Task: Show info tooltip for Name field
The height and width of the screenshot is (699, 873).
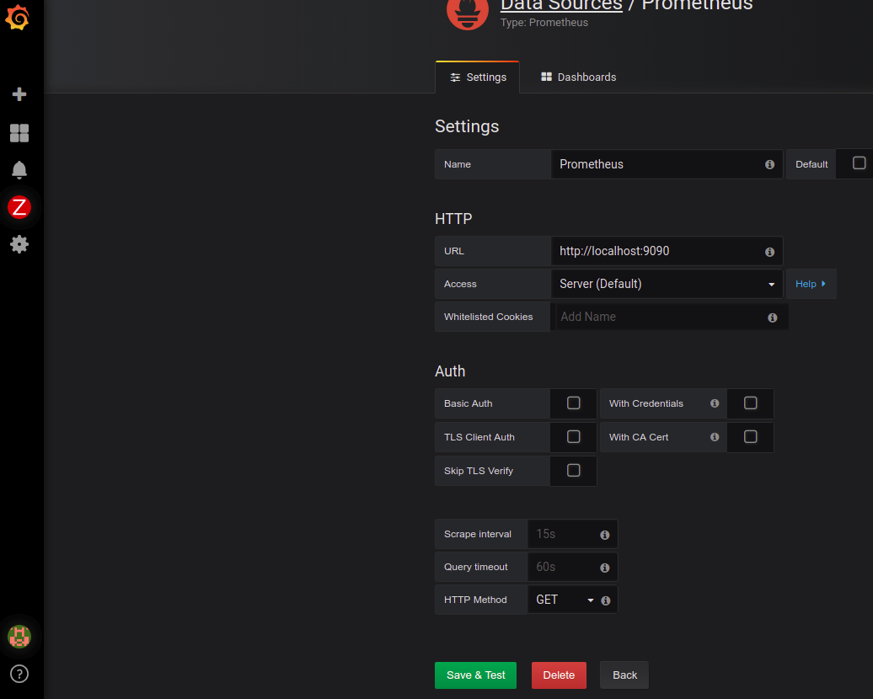Action: (769, 165)
